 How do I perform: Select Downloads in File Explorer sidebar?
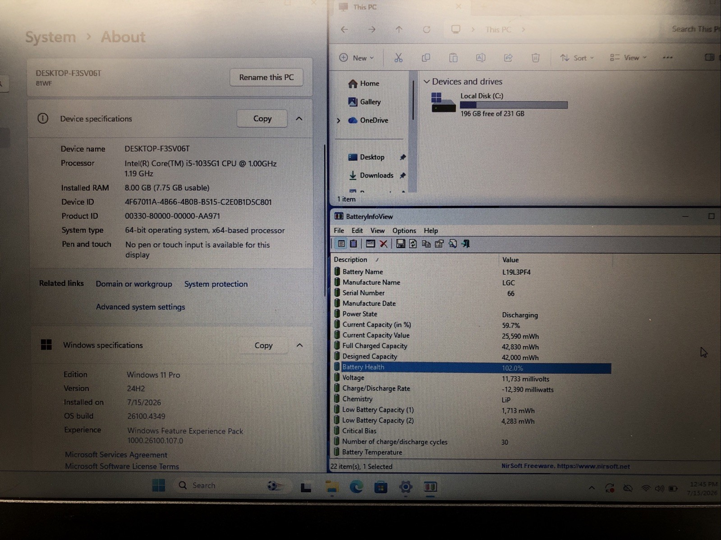coord(371,176)
